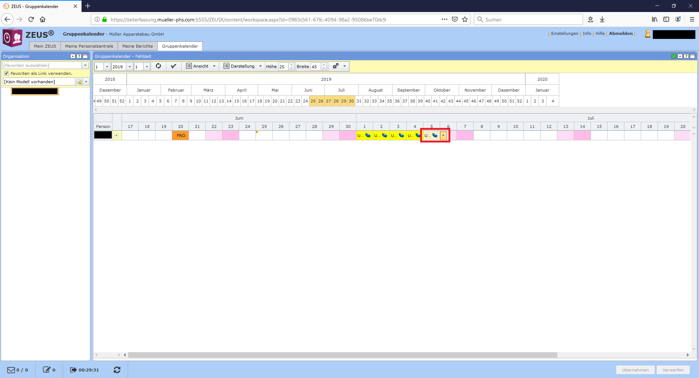
Task: Click the edit pencil icon in status bar
Action: (x=47, y=370)
